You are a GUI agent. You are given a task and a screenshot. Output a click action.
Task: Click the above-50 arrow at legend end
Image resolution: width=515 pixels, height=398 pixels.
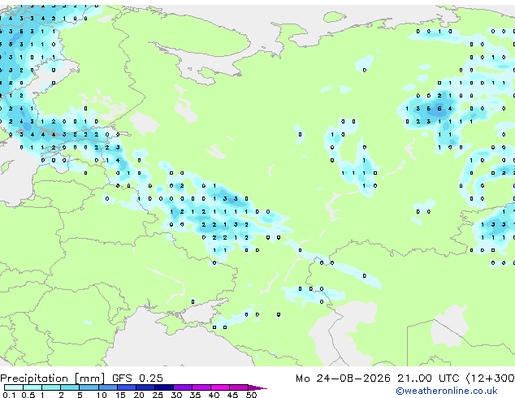(x=257, y=387)
